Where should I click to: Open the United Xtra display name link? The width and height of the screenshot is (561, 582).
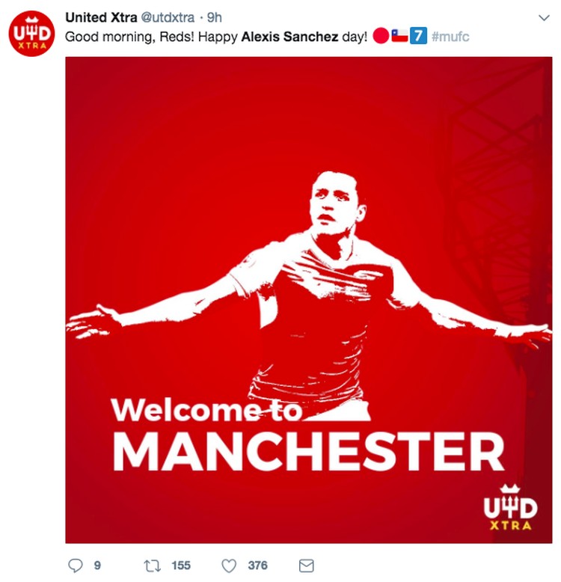pyautogui.click(x=101, y=17)
